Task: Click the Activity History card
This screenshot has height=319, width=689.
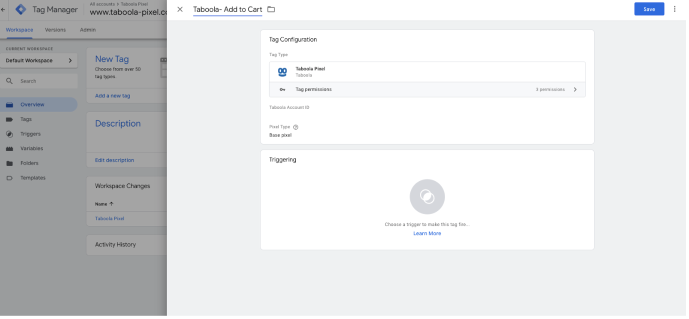Action: pyautogui.click(x=126, y=244)
